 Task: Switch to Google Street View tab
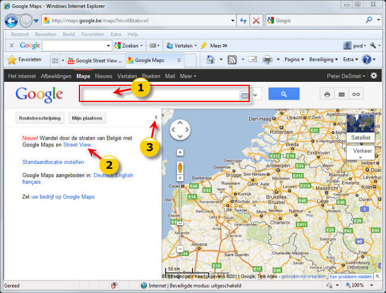[96, 60]
